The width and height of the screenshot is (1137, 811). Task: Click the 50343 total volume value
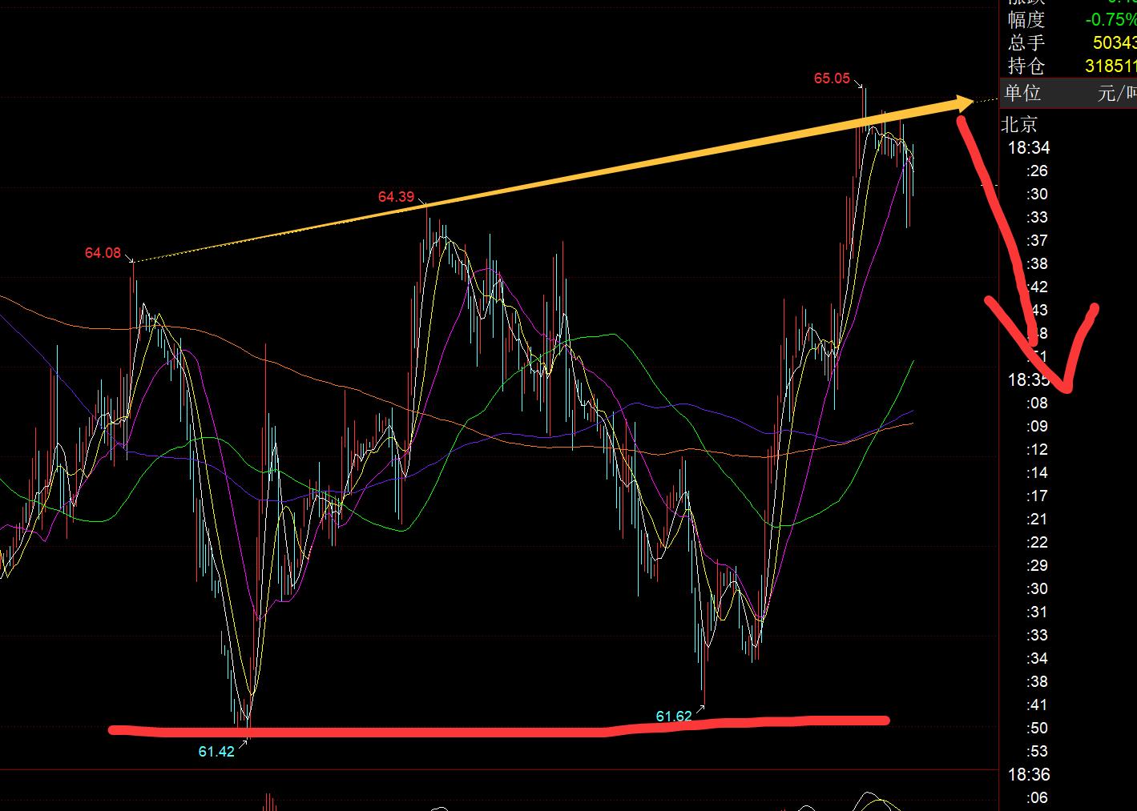1114,42
